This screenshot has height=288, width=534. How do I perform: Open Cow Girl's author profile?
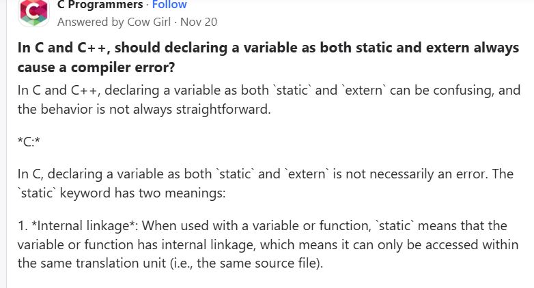[x=149, y=22]
